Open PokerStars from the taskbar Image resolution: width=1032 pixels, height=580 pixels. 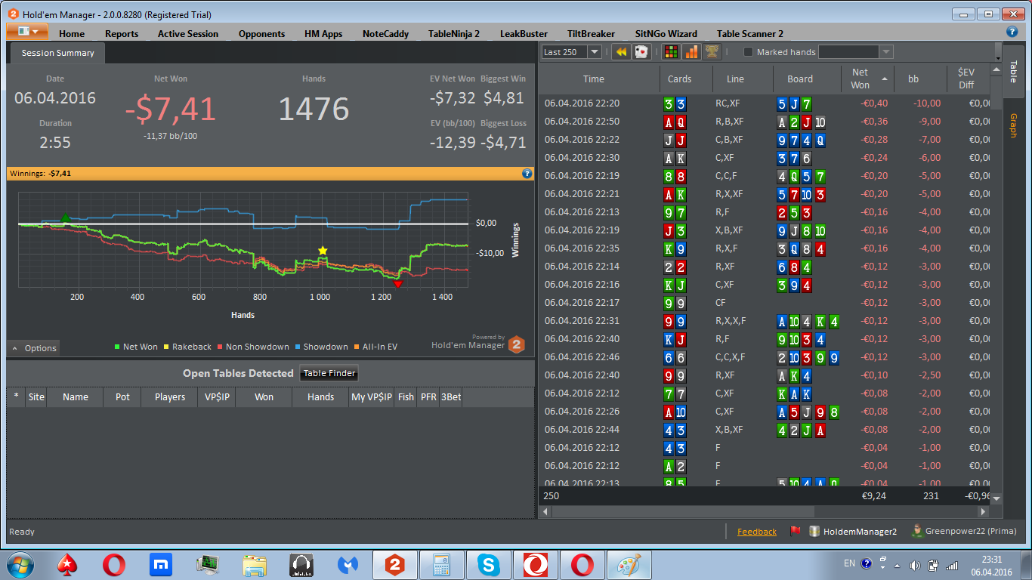[66, 564]
